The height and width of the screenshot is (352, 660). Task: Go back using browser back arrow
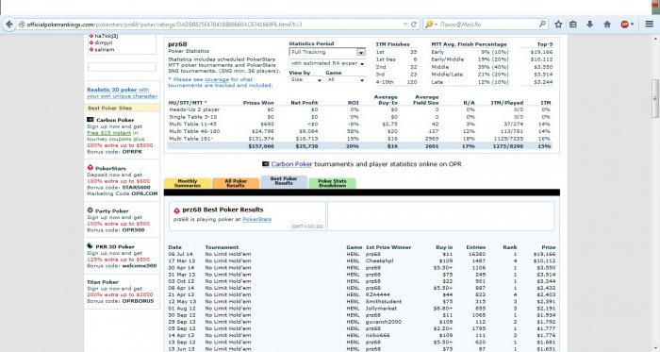(8, 25)
